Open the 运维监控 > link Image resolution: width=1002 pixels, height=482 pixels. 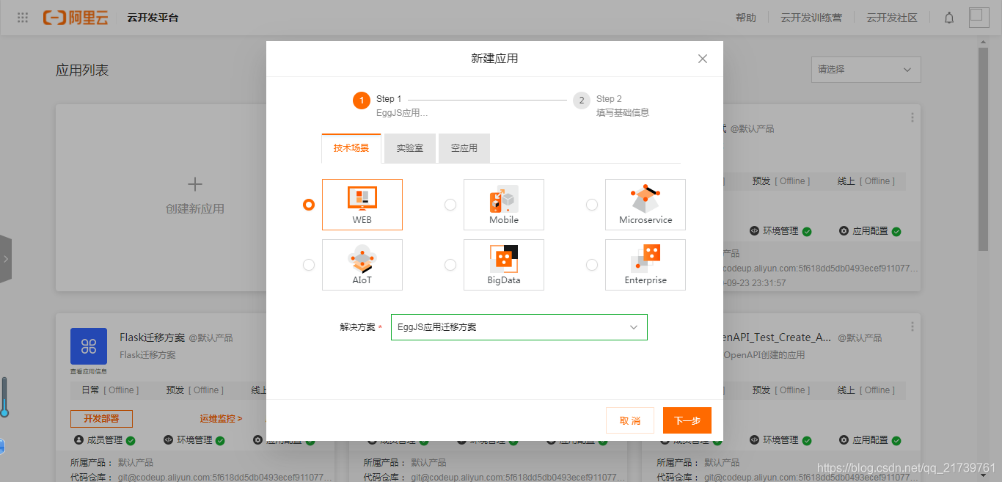tap(221, 419)
